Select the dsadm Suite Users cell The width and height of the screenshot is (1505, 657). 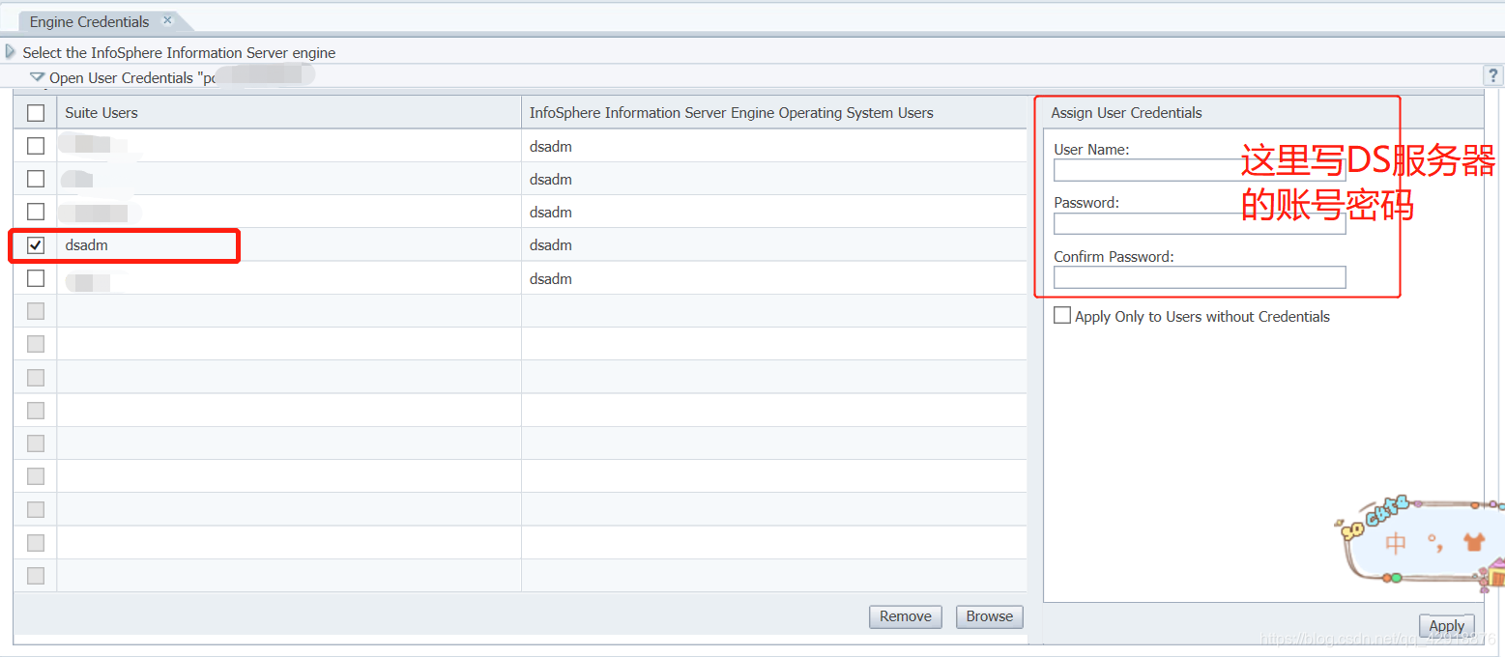pos(289,245)
